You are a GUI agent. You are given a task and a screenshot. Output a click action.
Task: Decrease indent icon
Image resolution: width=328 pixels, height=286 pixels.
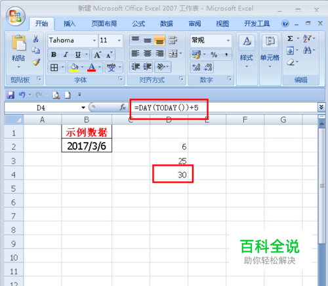[135, 67]
